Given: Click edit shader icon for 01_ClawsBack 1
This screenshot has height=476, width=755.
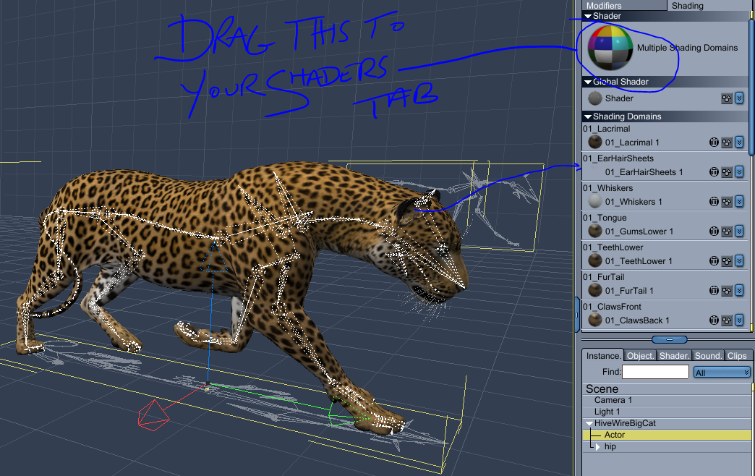Looking at the screenshot, I should [x=727, y=320].
